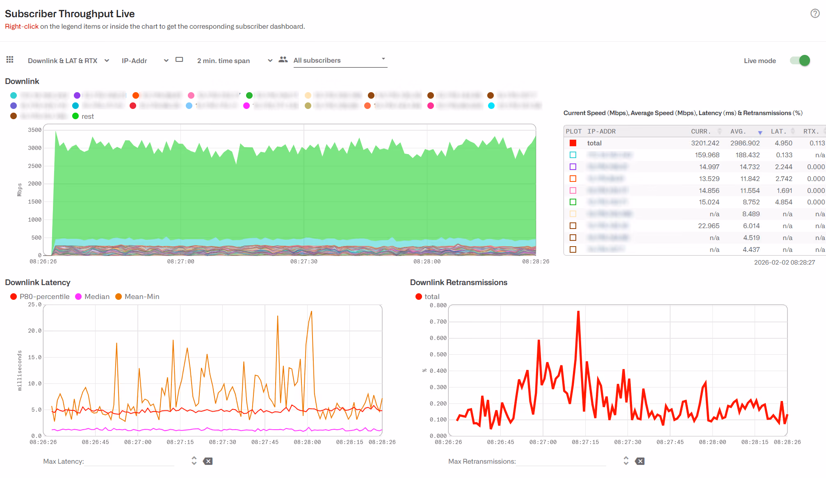Image resolution: width=826 pixels, height=478 pixels.
Task: Toggle plot checkbox with 22.965 current speed
Action: click(x=573, y=226)
